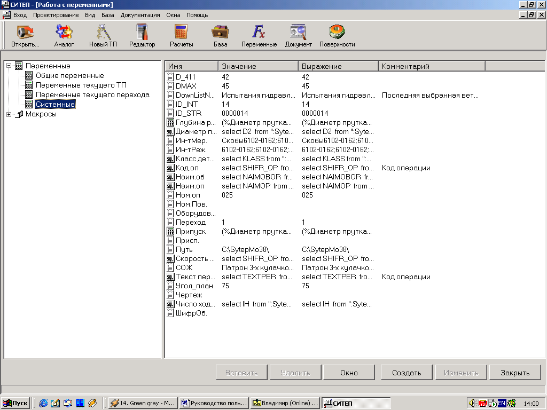Click the icon next to Угол_план

pos(170,286)
